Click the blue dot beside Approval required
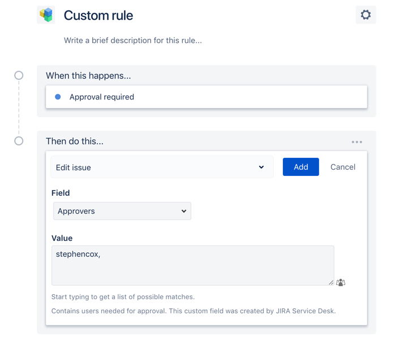The height and width of the screenshot is (349, 404). pyautogui.click(x=58, y=97)
